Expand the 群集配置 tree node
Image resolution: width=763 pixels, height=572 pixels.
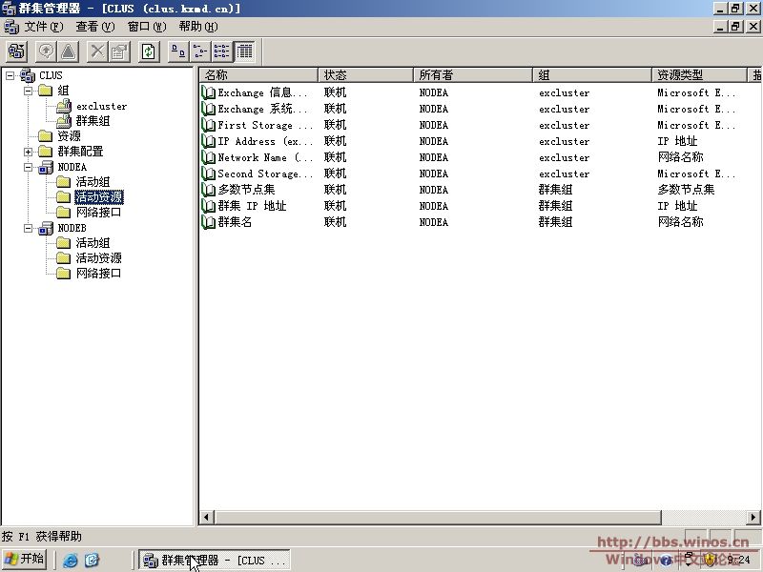click(x=29, y=152)
